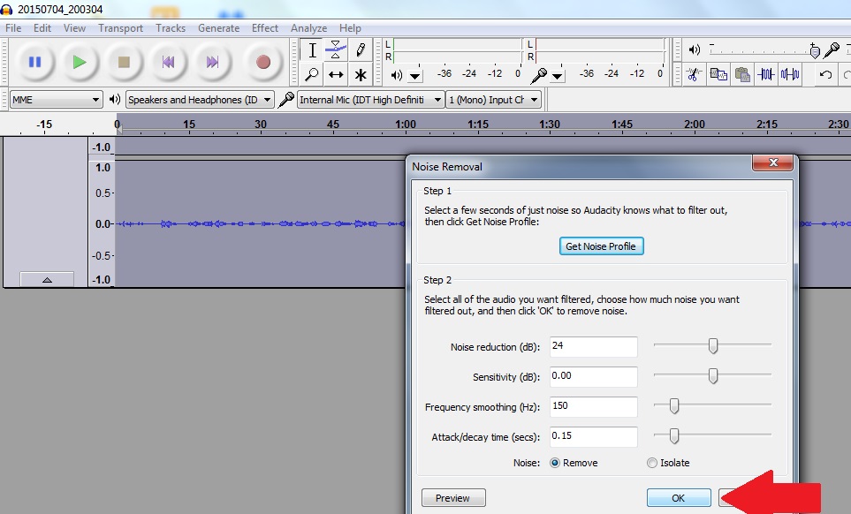Screen dimensions: 851x514
Task: Trim audio outside selection icon
Action: tap(766, 74)
